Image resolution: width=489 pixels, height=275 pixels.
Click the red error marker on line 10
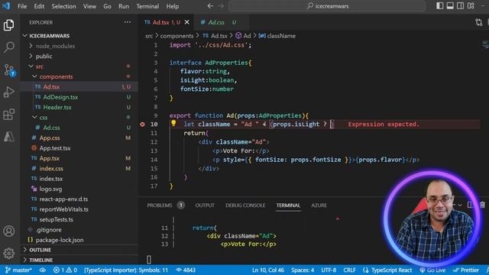tap(142, 124)
